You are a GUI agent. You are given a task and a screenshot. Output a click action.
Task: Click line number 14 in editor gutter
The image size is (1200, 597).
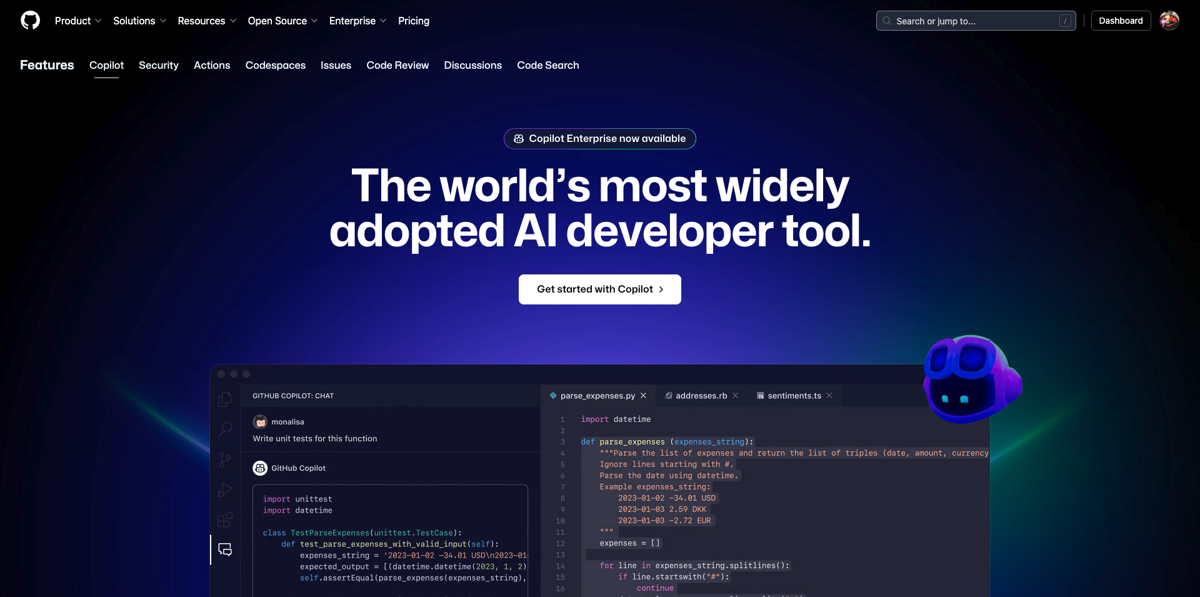tap(561, 566)
